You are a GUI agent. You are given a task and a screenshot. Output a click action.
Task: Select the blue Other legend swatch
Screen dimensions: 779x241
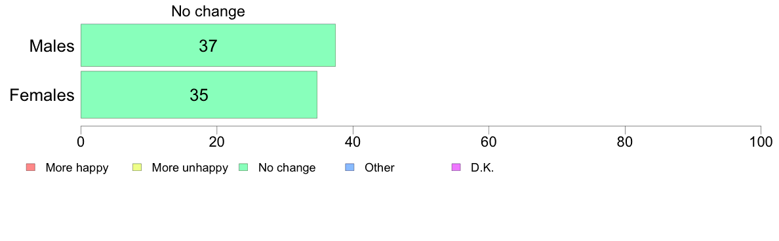point(350,168)
